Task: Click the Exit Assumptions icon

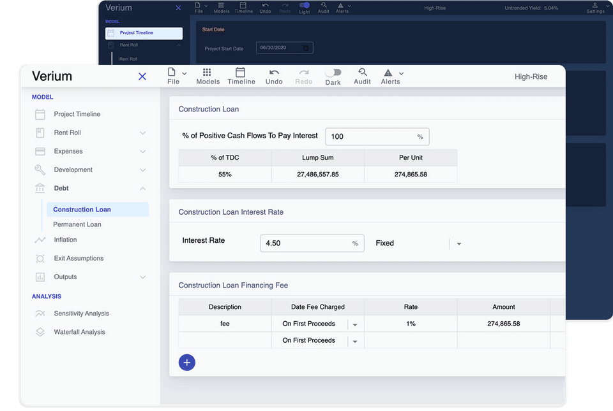Action: coord(40,259)
